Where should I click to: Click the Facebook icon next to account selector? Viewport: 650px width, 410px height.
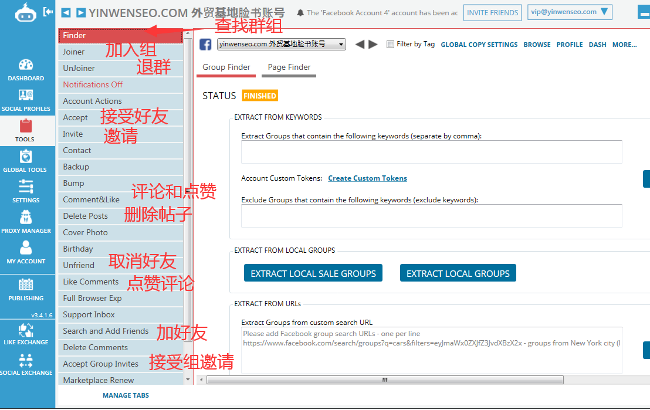pyautogui.click(x=206, y=43)
